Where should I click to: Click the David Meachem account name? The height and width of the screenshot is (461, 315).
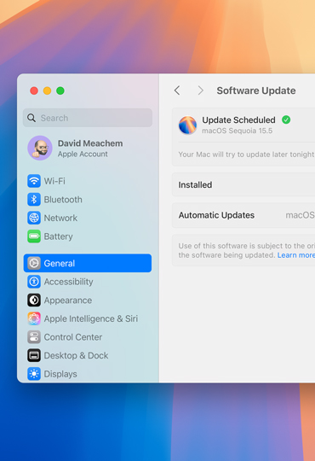click(x=90, y=143)
